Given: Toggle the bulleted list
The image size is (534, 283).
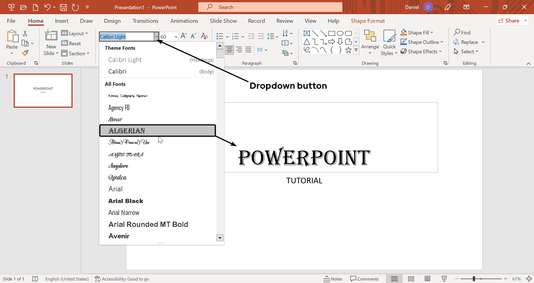Looking at the screenshot, I should [x=220, y=36].
